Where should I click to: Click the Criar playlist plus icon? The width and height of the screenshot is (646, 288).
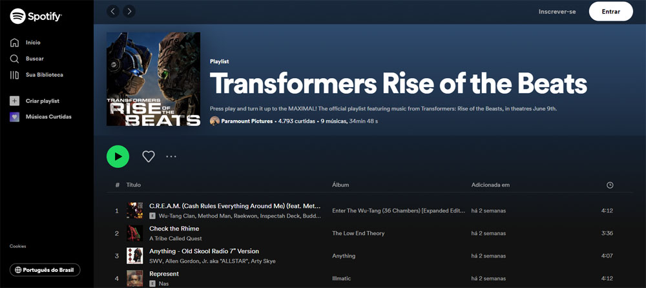point(14,101)
